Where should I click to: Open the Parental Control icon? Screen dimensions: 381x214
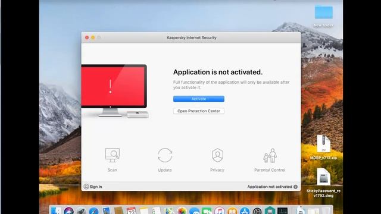pos(270,156)
